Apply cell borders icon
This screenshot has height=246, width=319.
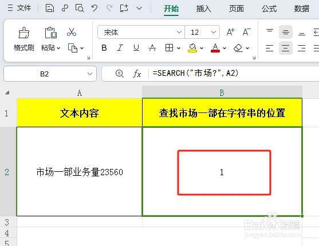point(169,48)
